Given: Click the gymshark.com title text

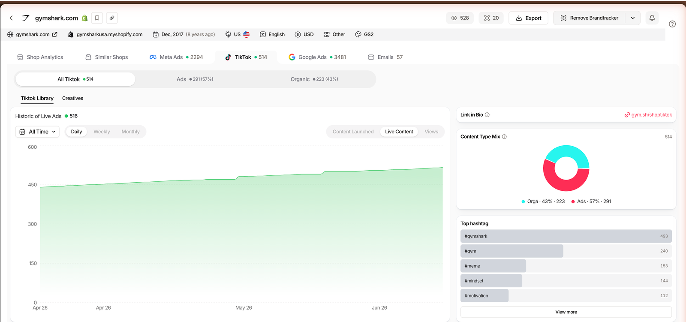Looking at the screenshot, I should click(57, 18).
